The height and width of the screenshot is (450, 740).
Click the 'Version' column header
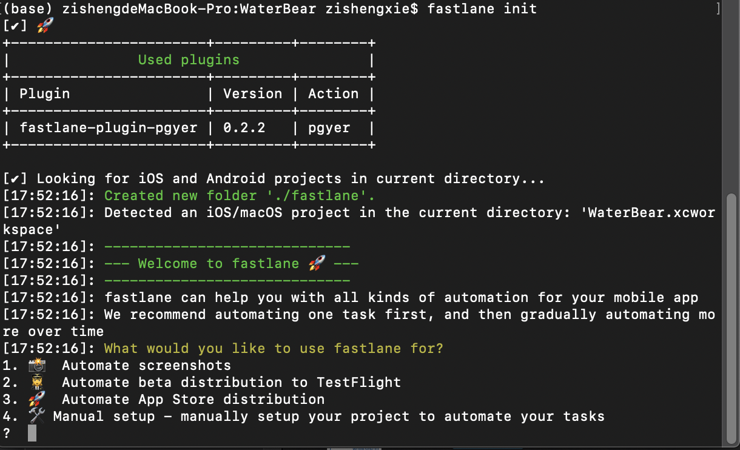[252, 94]
